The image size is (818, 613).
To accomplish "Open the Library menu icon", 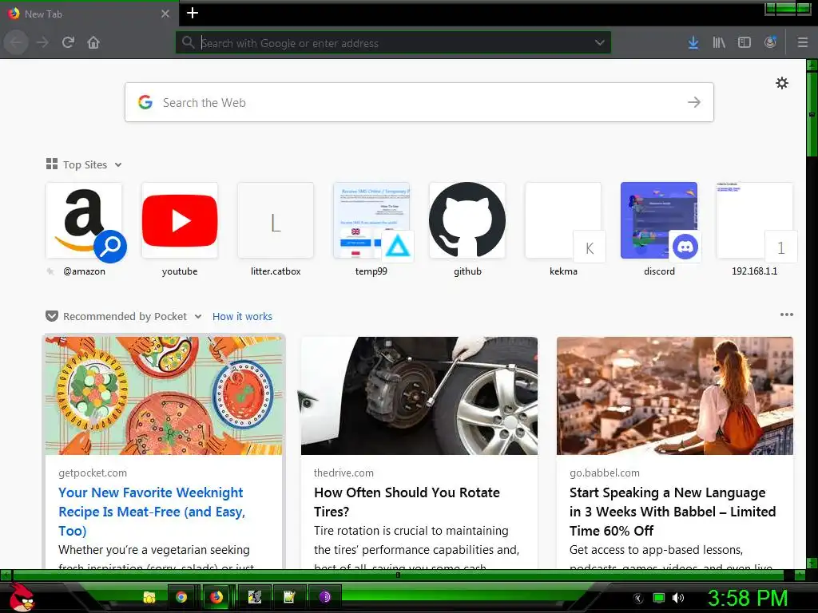I will point(719,42).
